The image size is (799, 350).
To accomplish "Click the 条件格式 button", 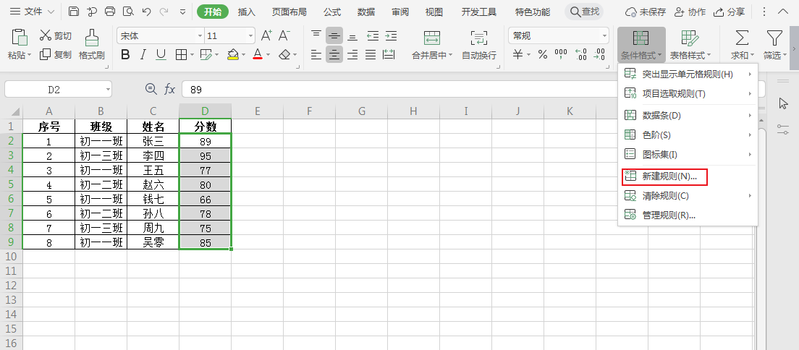I will [x=641, y=45].
